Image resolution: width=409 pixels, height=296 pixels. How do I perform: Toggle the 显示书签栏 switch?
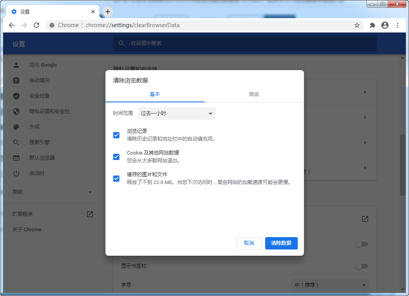[x=361, y=266]
